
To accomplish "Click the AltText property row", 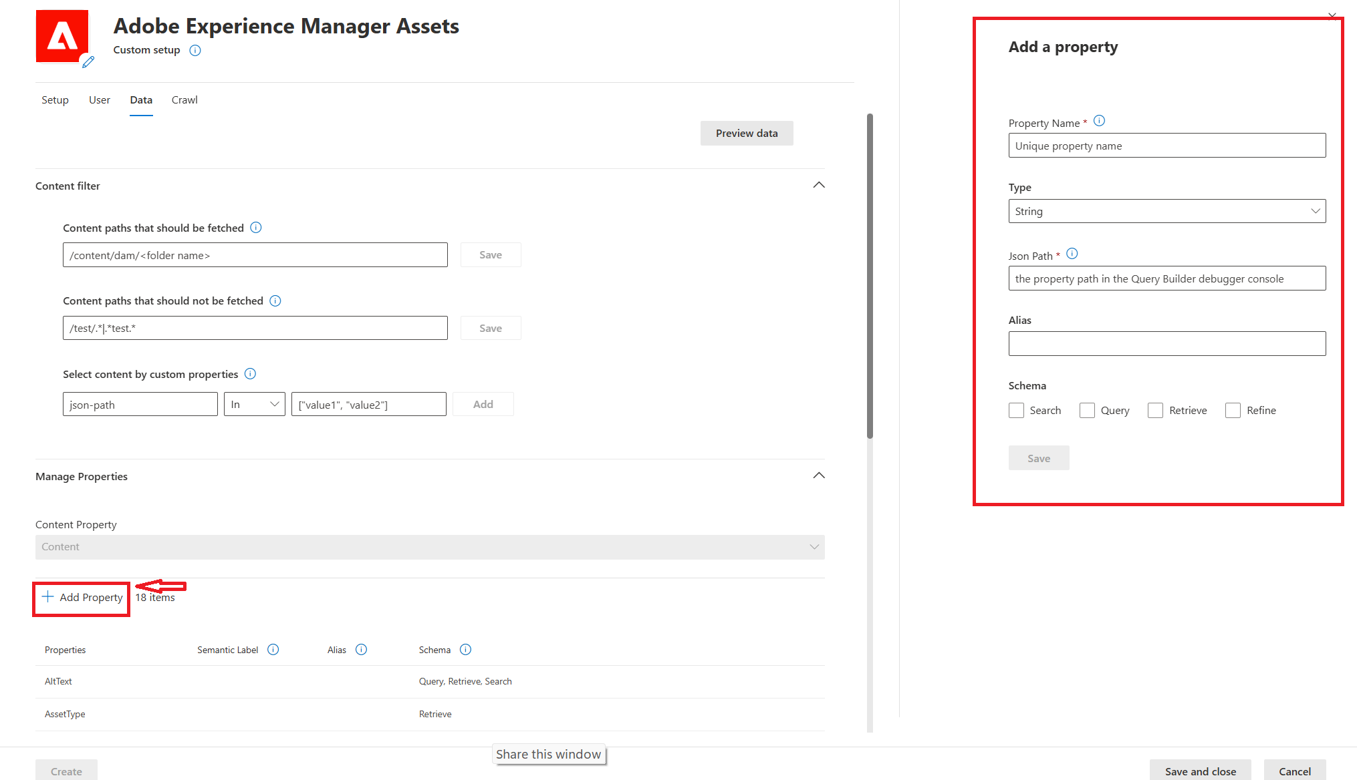I will 430,681.
